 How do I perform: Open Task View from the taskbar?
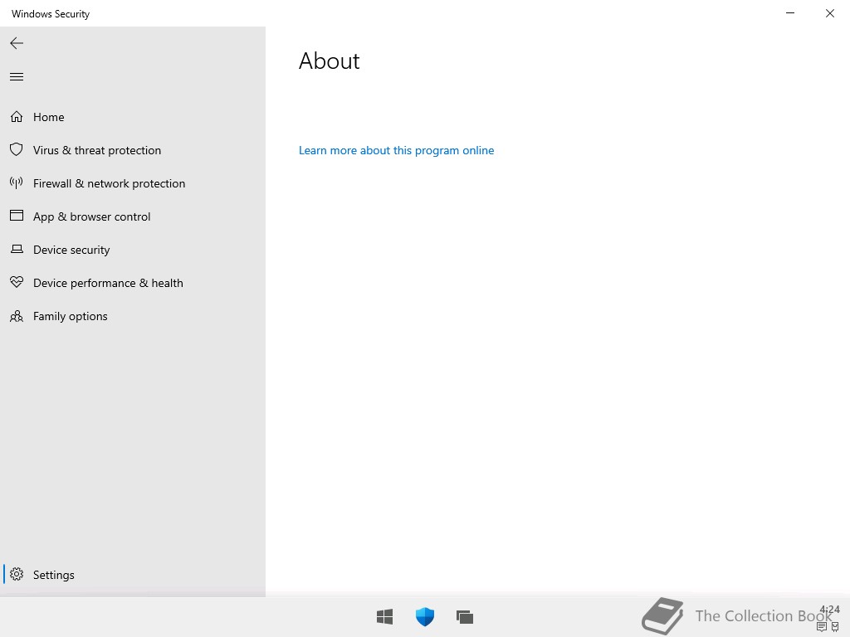[x=465, y=616]
